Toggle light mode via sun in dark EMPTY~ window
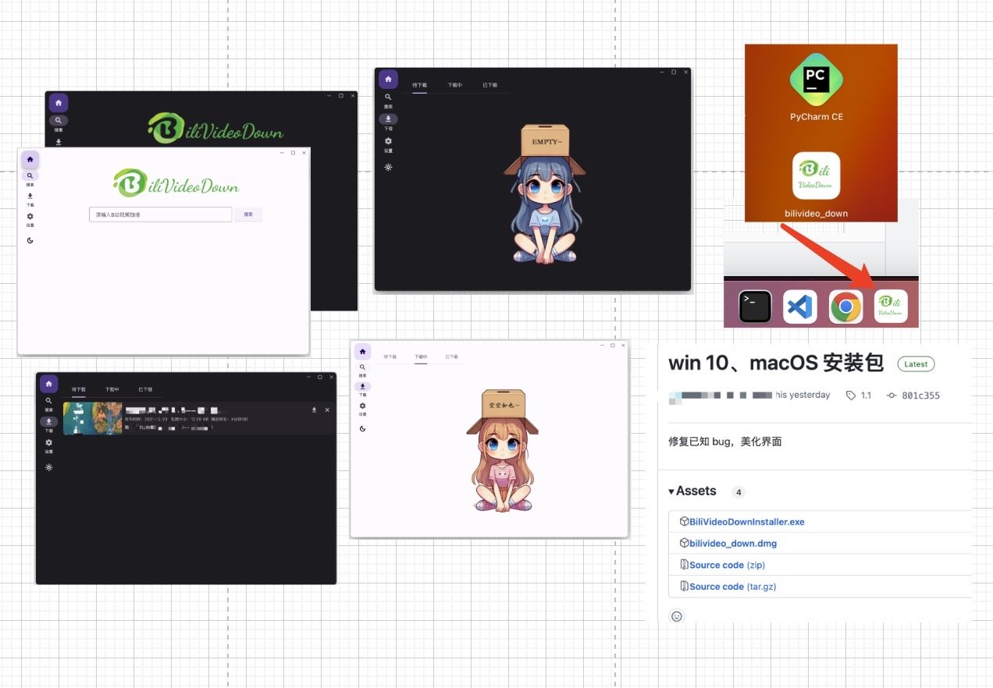993x688 pixels. point(388,167)
